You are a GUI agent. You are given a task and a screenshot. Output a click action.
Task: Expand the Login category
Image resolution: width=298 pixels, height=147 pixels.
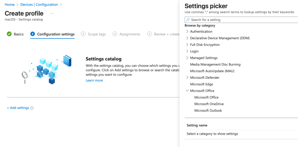(187, 51)
